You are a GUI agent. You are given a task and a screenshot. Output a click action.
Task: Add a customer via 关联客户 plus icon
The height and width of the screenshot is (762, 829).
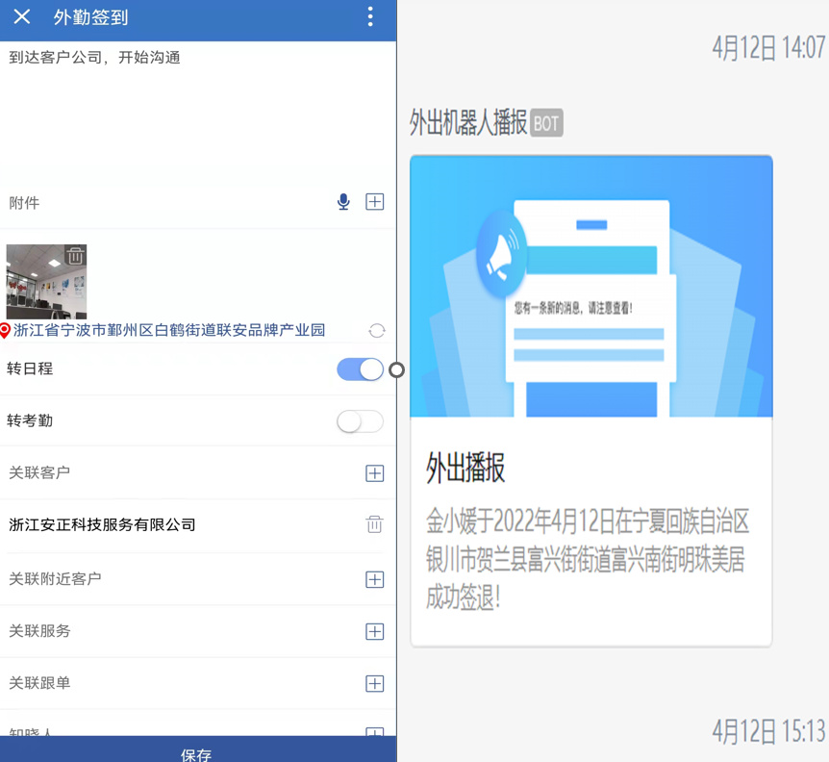[x=375, y=473]
